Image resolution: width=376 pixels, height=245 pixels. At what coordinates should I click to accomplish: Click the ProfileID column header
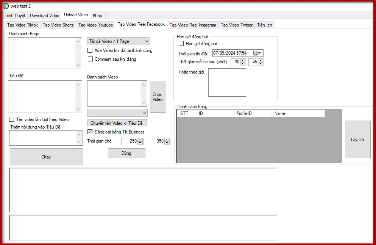tap(253, 113)
